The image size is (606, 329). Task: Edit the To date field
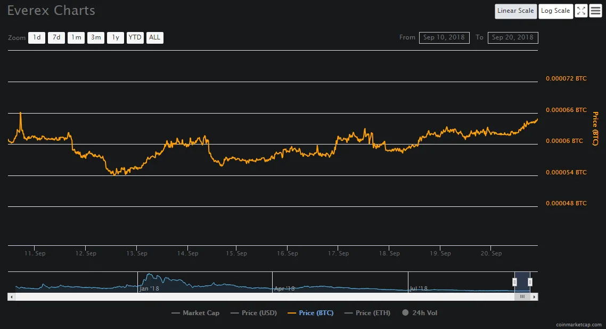point(513,37)
